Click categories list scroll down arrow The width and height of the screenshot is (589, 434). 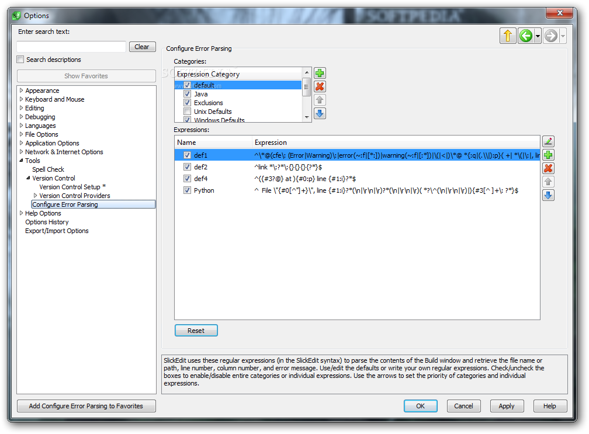[x=307, y=117]
